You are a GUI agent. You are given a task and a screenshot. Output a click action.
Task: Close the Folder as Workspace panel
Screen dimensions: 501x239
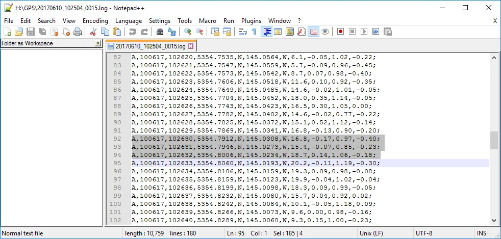point(98,43)
